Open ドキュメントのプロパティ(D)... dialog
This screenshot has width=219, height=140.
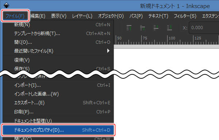(x=58, y=130)
